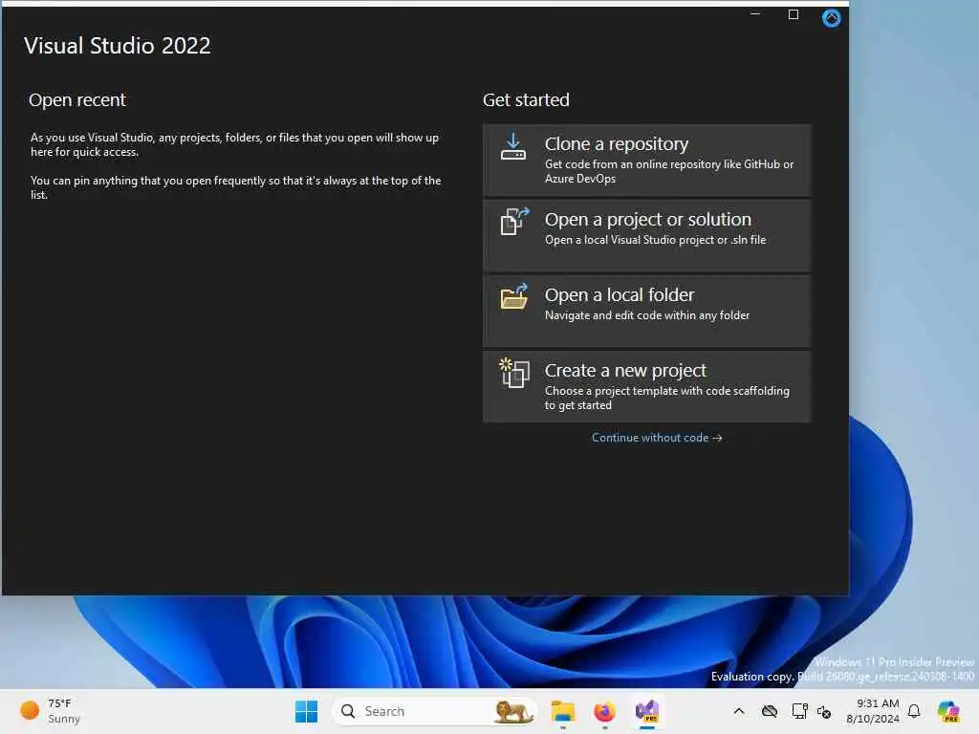Click the Visual Studio Preview taskbar icon
Image resolution: width=979 pixels, height=734 pixels.
click(647, 711)
